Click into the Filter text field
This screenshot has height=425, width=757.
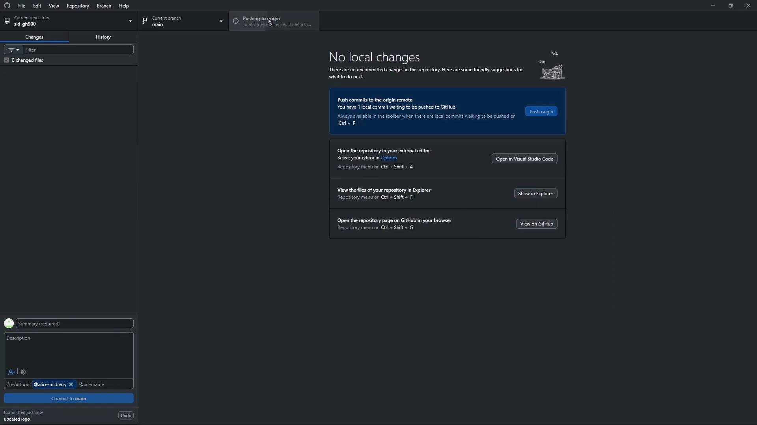[x=78, y=50]
